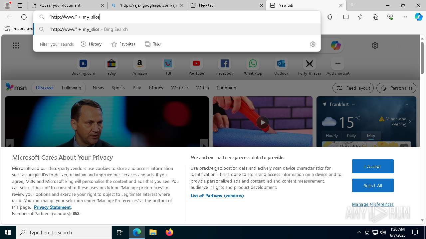Open the MSN logo
The height and width of the screenshot is (239, 426).
(16, 87)
